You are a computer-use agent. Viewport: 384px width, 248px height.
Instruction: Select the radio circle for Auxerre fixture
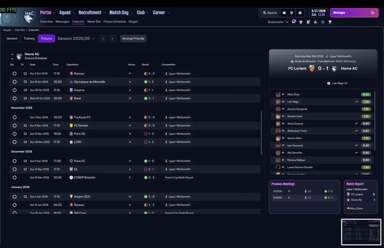coord(14,90)
